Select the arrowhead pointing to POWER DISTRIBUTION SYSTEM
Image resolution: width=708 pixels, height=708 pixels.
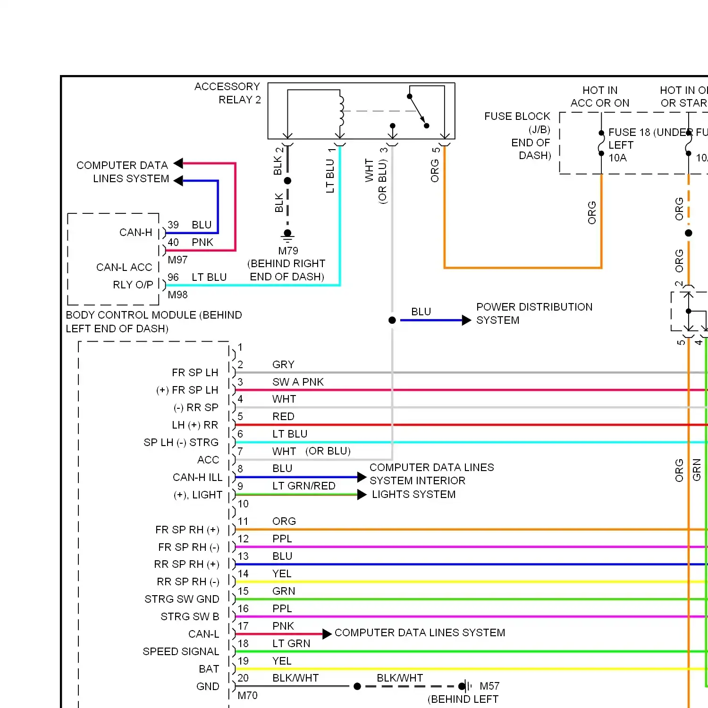tap(466, 320)
